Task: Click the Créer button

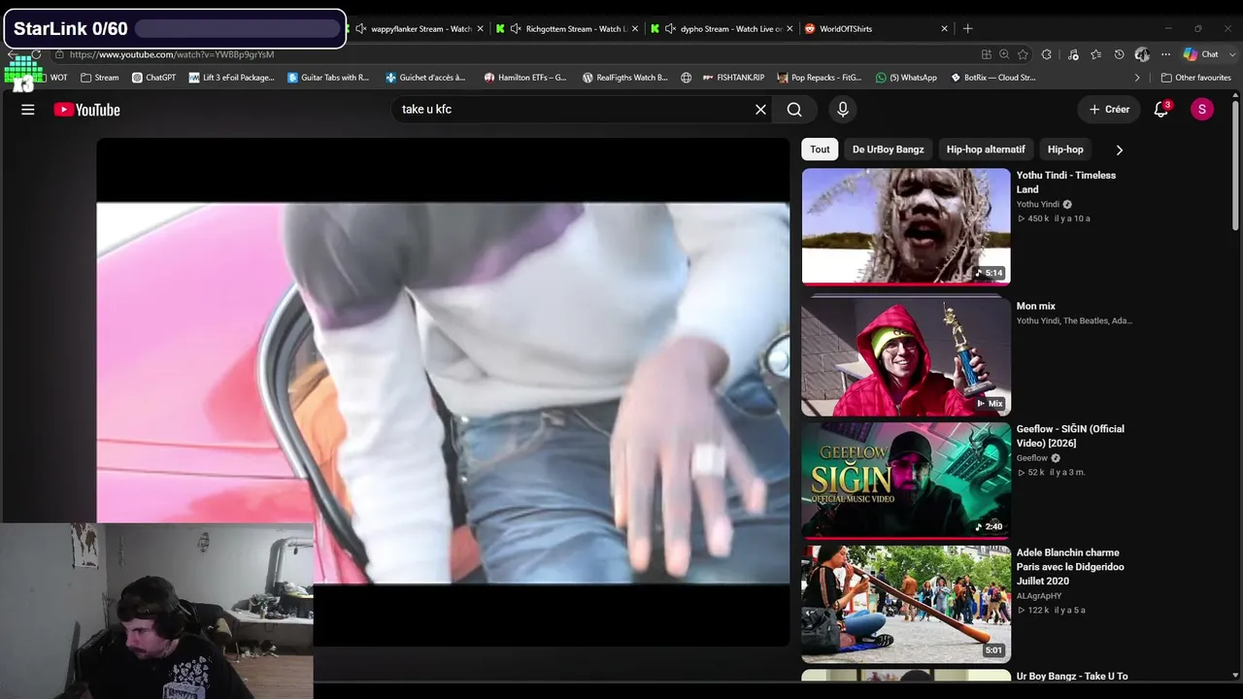Action: click(x=1109, y=110)
